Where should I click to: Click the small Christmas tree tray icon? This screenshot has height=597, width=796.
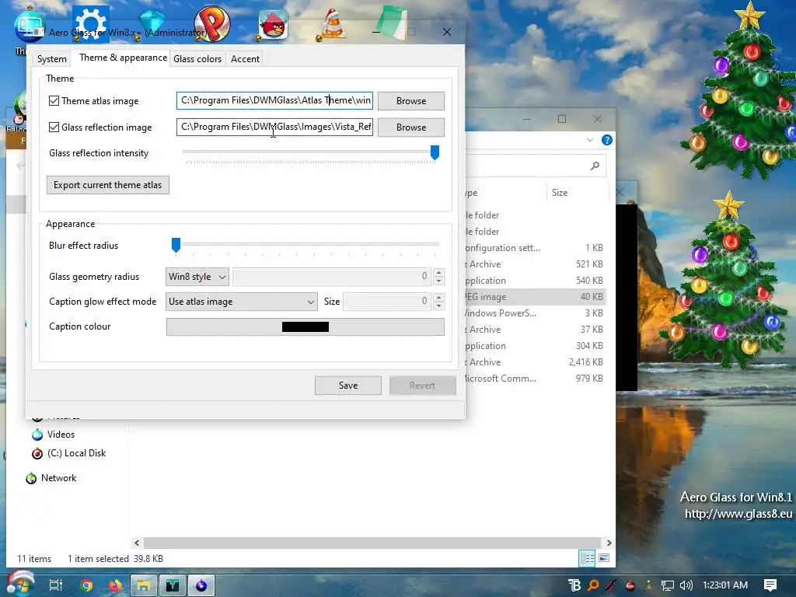[648, 585]
